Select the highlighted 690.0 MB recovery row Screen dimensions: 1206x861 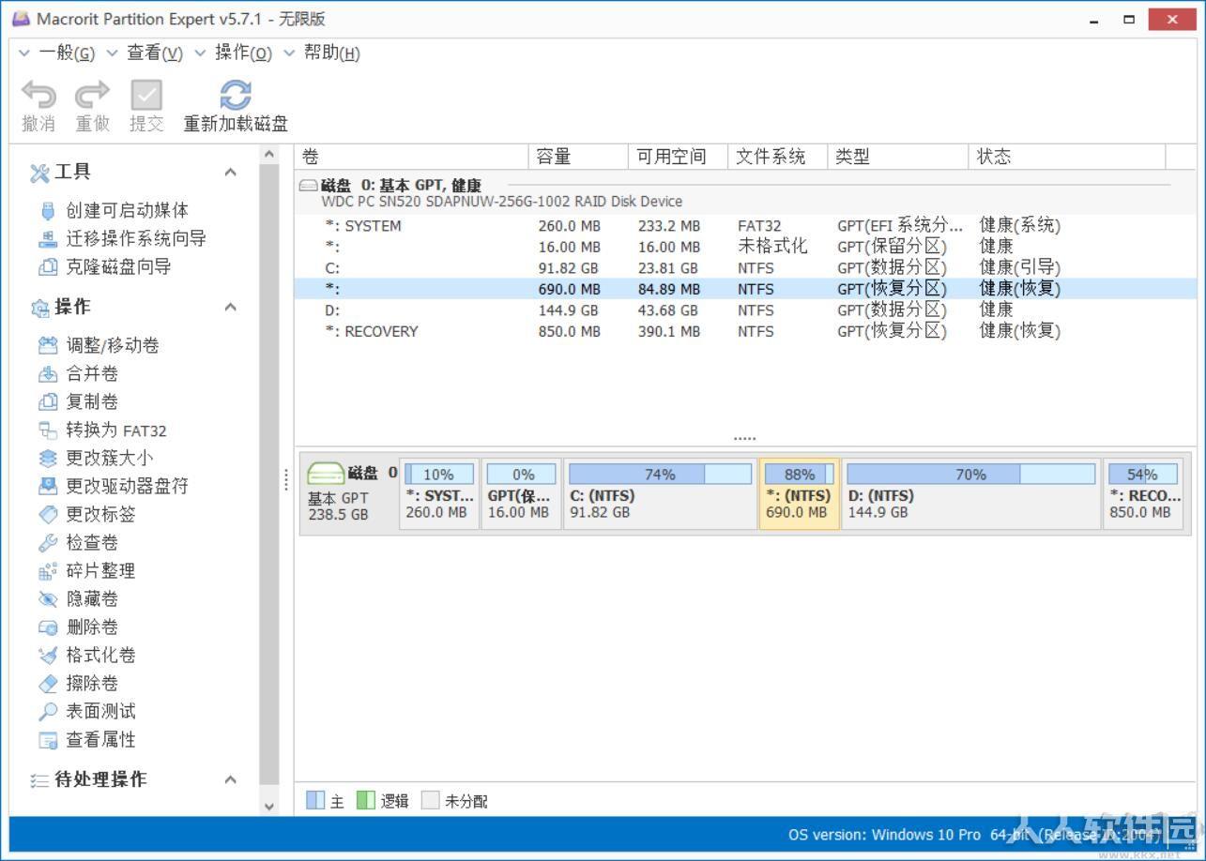[745, 289]
